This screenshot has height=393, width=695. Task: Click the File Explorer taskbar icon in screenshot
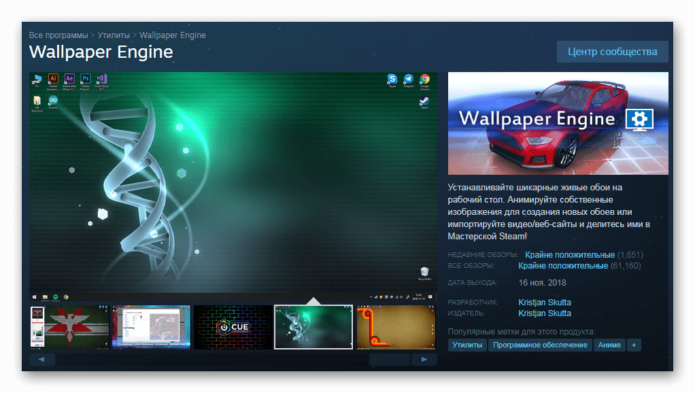tap(45, 297)
